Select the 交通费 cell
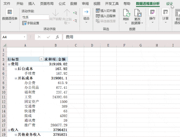This screenshot has width=180, height=137. pyautogui.click(x=25, y=106)
